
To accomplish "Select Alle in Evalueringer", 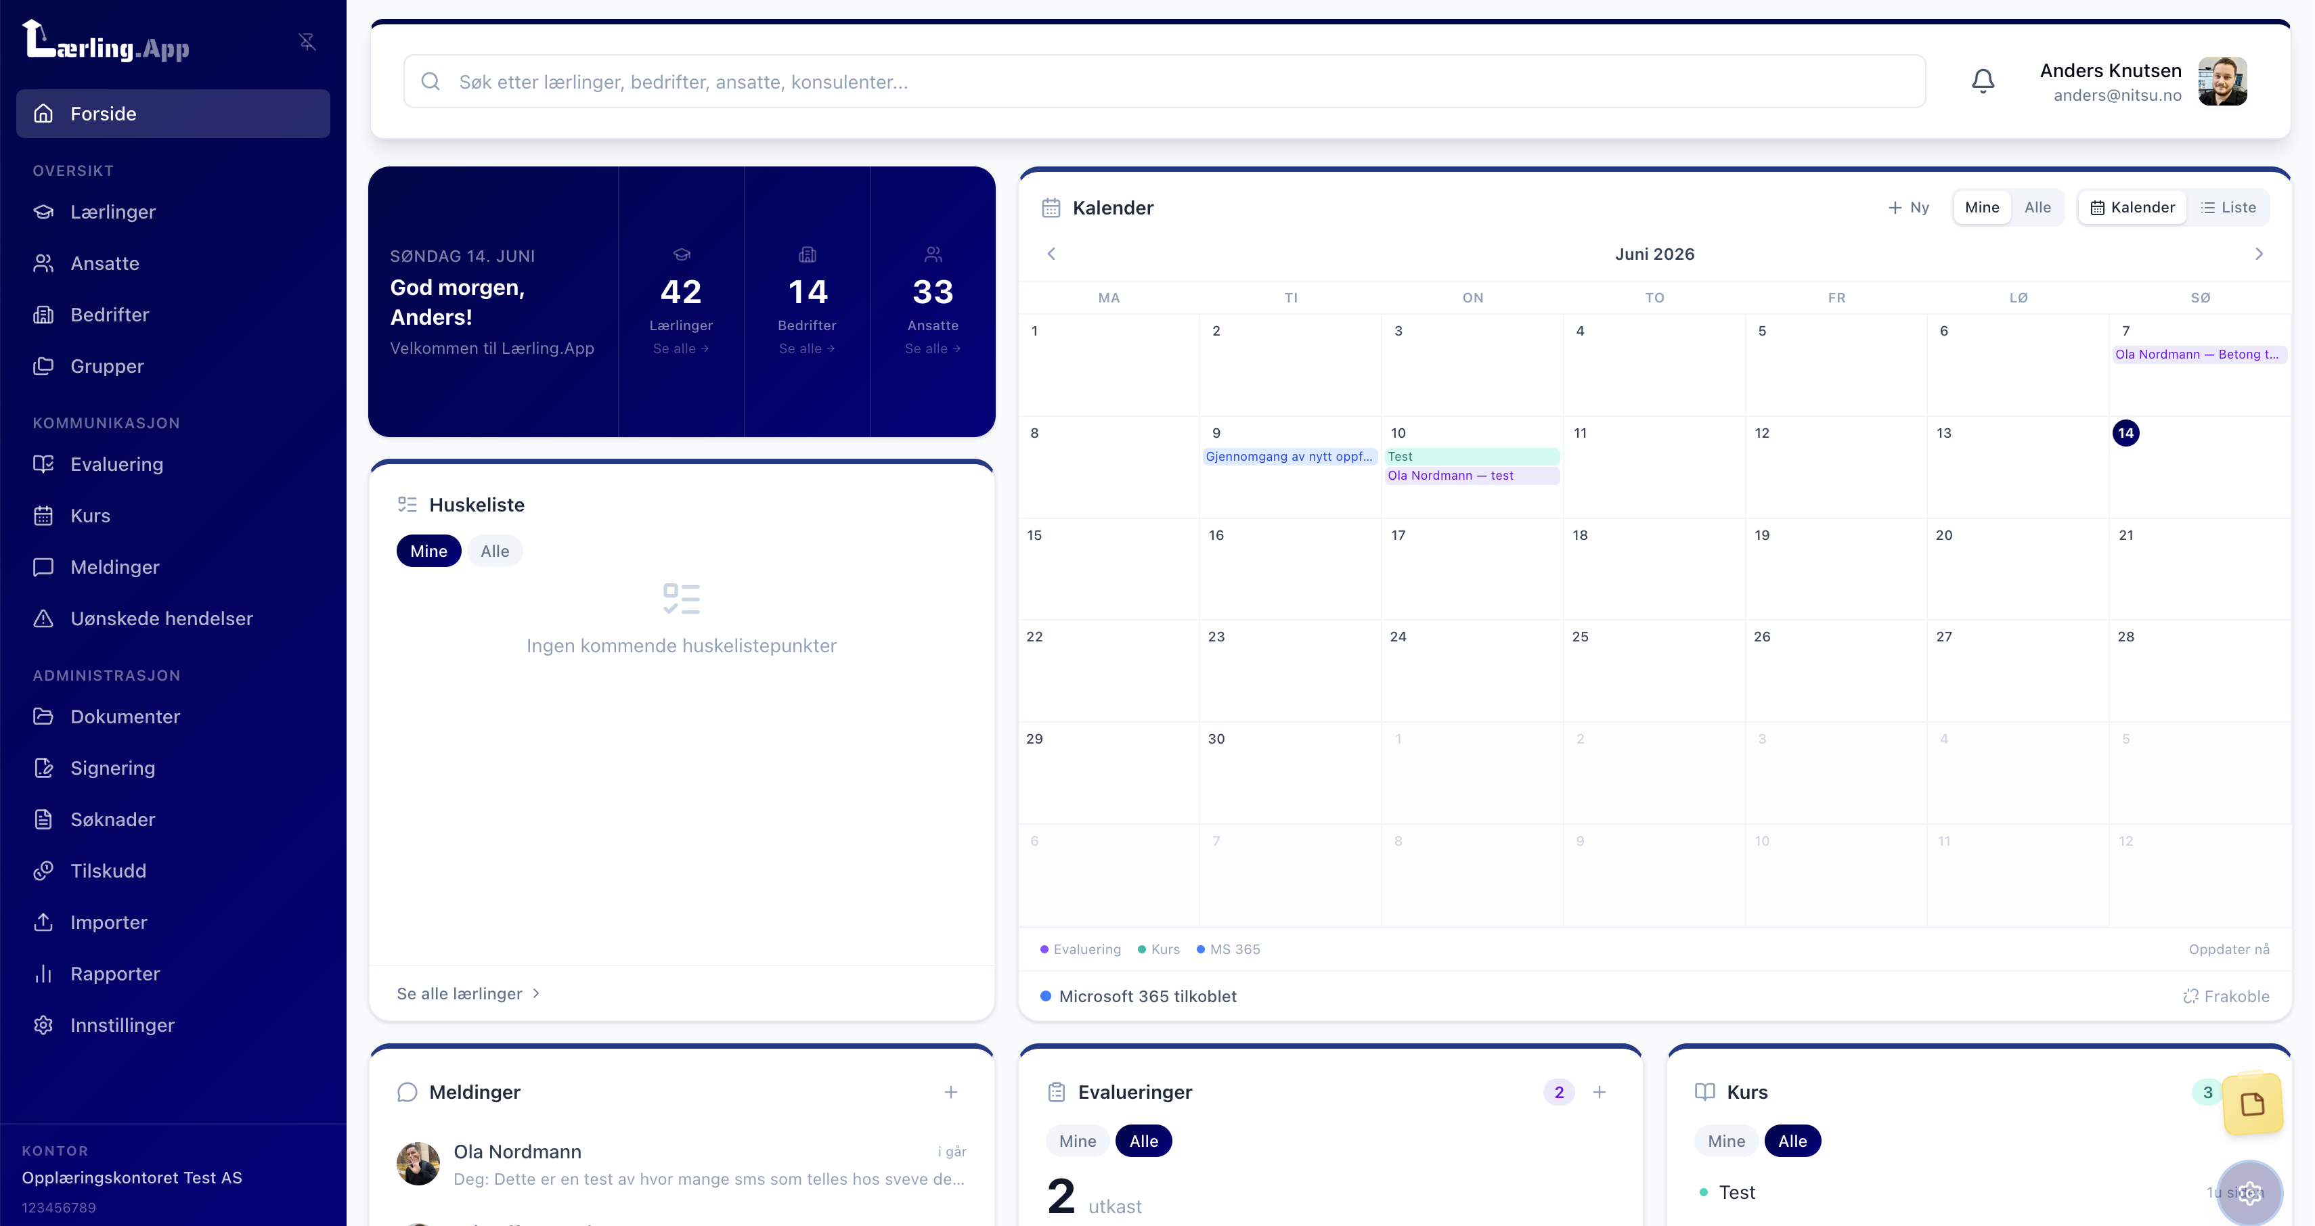I will 1143,1141.
